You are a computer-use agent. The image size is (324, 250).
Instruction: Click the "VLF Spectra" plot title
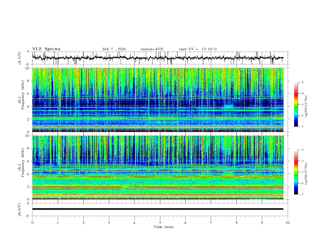[x=46, y=49]
